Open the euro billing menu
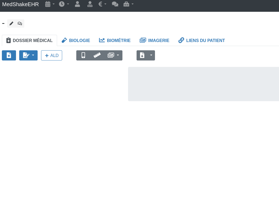Screen dimensions: 279x205 click(x=102, y=4)
